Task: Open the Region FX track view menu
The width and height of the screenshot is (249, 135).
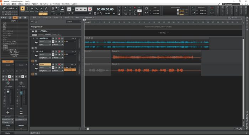Action: point(89,17)
